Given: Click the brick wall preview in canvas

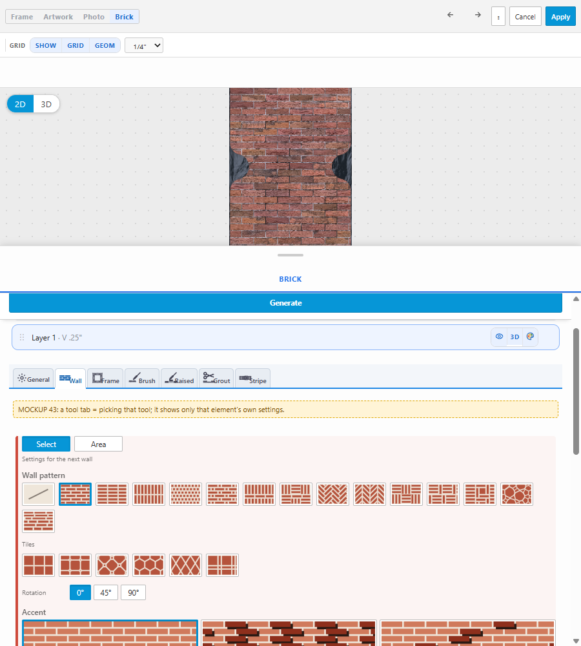Looking at the screenshot, I should [290, 167].
